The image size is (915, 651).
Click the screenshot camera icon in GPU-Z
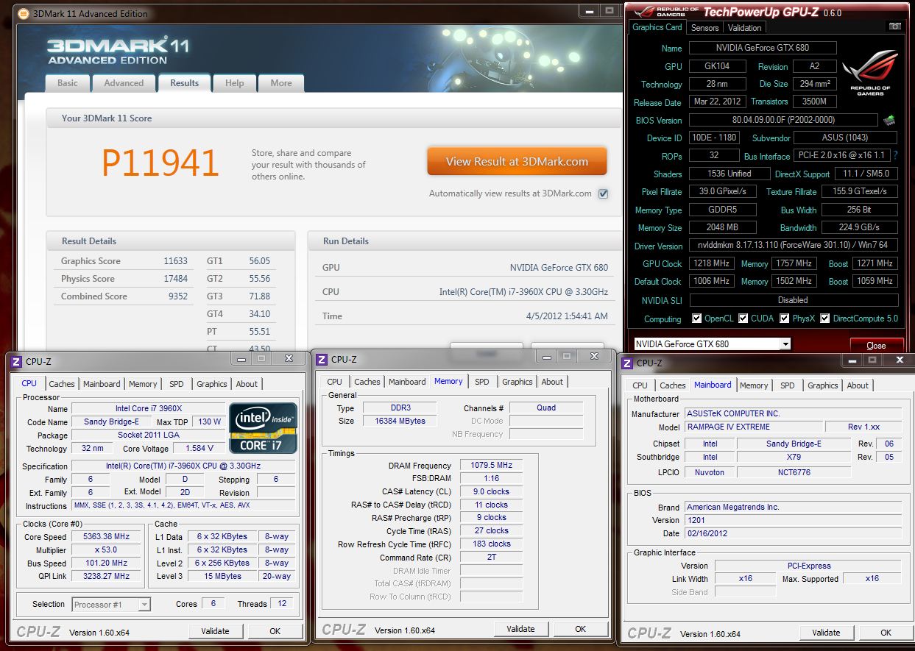pyautogui.click(x=894, y=27)
